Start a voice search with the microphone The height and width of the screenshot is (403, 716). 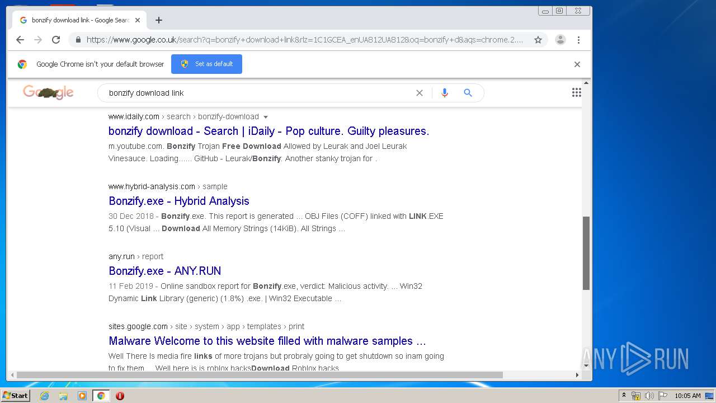(x=445, y=93)
